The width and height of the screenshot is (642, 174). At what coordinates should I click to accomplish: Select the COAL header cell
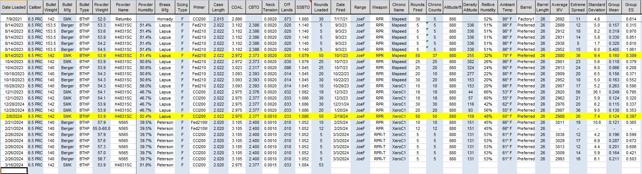237,7
